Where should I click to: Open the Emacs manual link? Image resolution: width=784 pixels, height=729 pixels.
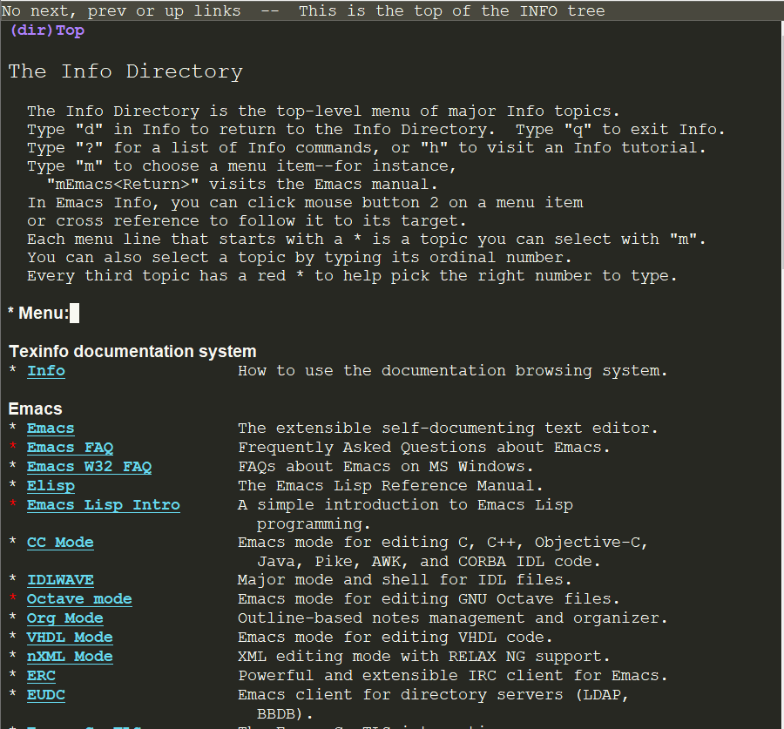pos(50,428)
